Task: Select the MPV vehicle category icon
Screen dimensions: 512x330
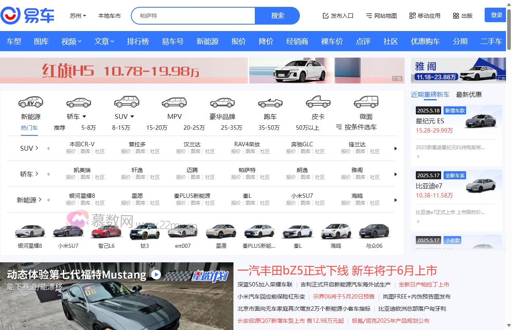Action: [x=174, y=102]
